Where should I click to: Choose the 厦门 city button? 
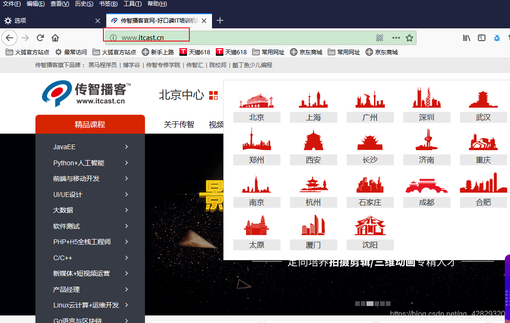coord(313,245)
